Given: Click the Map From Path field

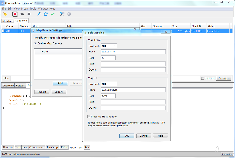Looking at the screenshot, I should [x=133, y=64].
